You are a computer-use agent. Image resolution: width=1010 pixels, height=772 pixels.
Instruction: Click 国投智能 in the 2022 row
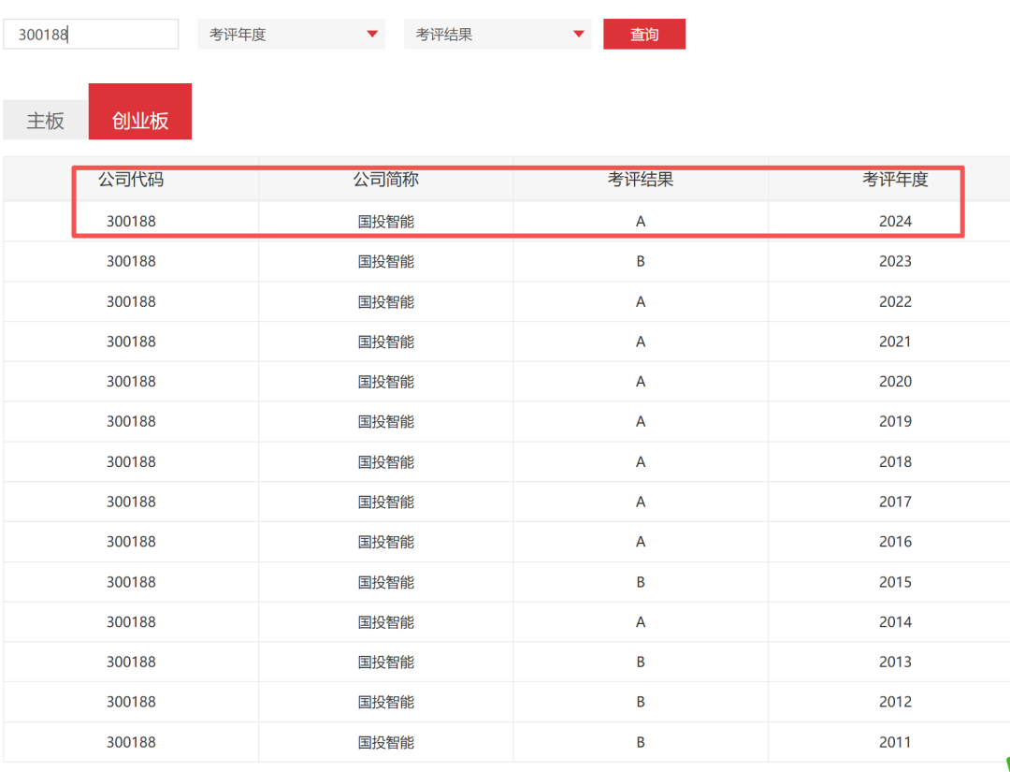tap(385, 302)
